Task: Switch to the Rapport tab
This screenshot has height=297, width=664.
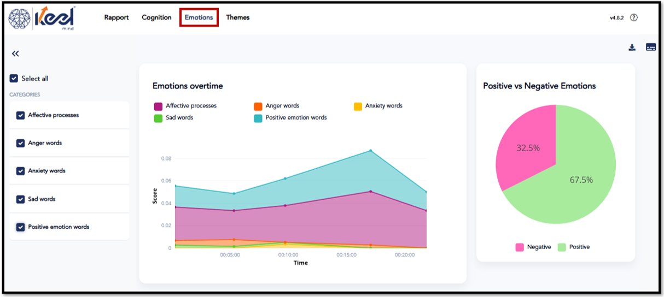Action: coord(117,17)
